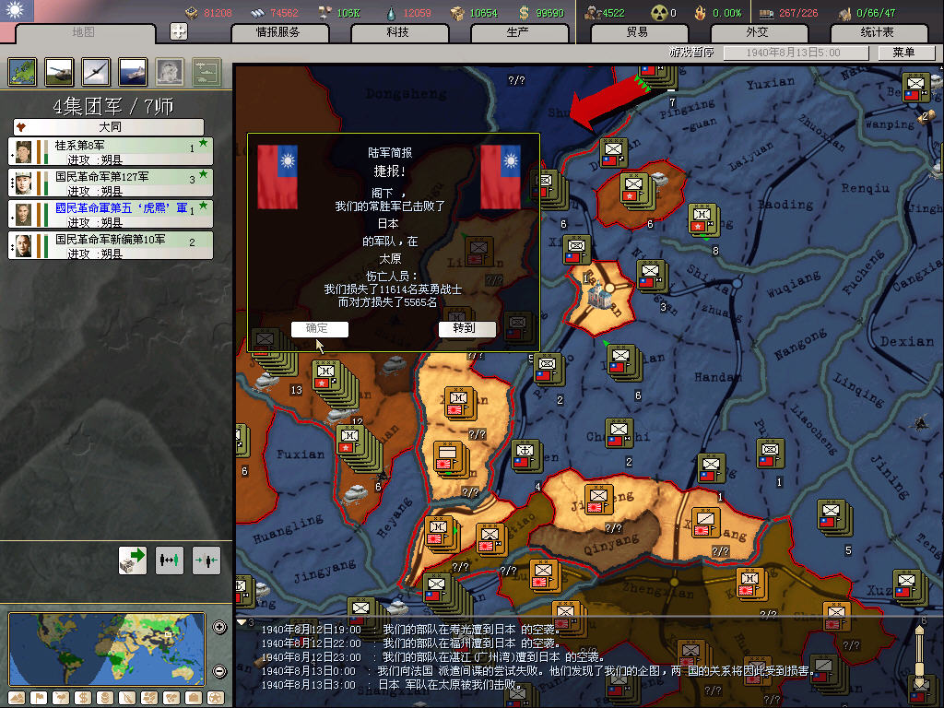The height and width of the screenshot is (708, 944).
Task: Select the 国民革命军新编第10军 unit row
Action: [111, 245]
